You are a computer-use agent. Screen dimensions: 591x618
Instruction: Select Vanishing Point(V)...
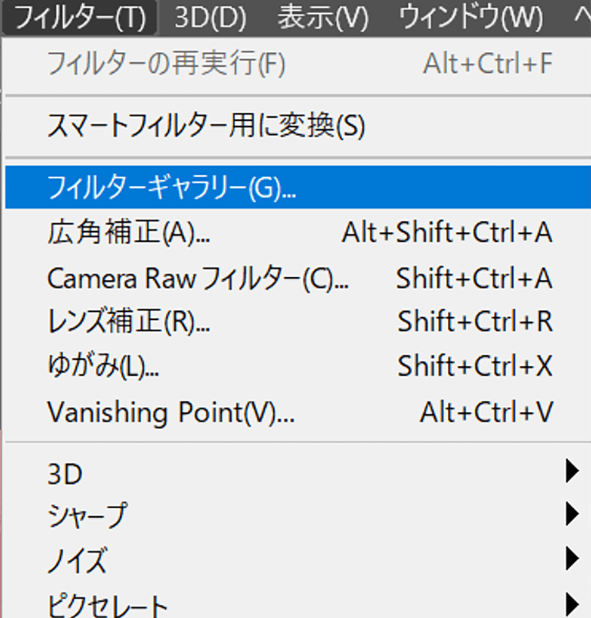coord(171,412)
